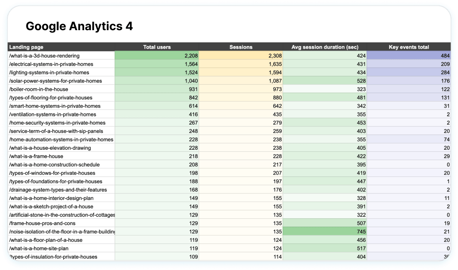Select the Key events total header

tap(409, 47)
